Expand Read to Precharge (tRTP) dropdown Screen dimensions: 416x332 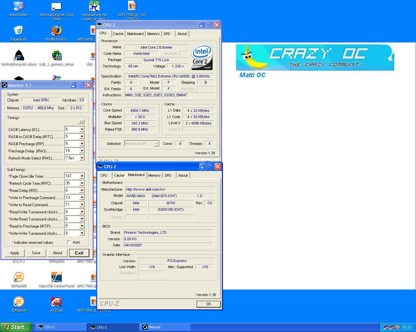click(82, 226)
